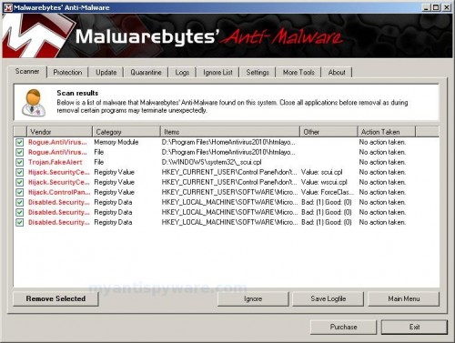The image size is (455, 343).
Task: Sort by the Vendor column header
Action: 60,132
